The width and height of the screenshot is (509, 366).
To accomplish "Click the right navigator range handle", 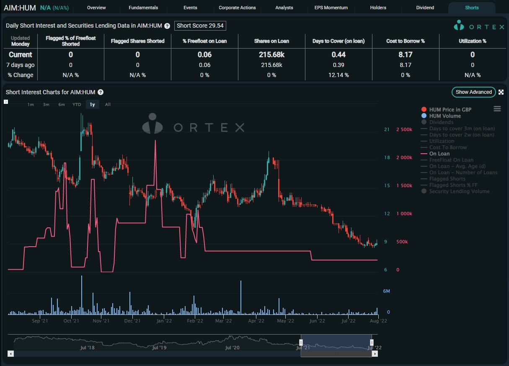I will [x=372, y=342].
